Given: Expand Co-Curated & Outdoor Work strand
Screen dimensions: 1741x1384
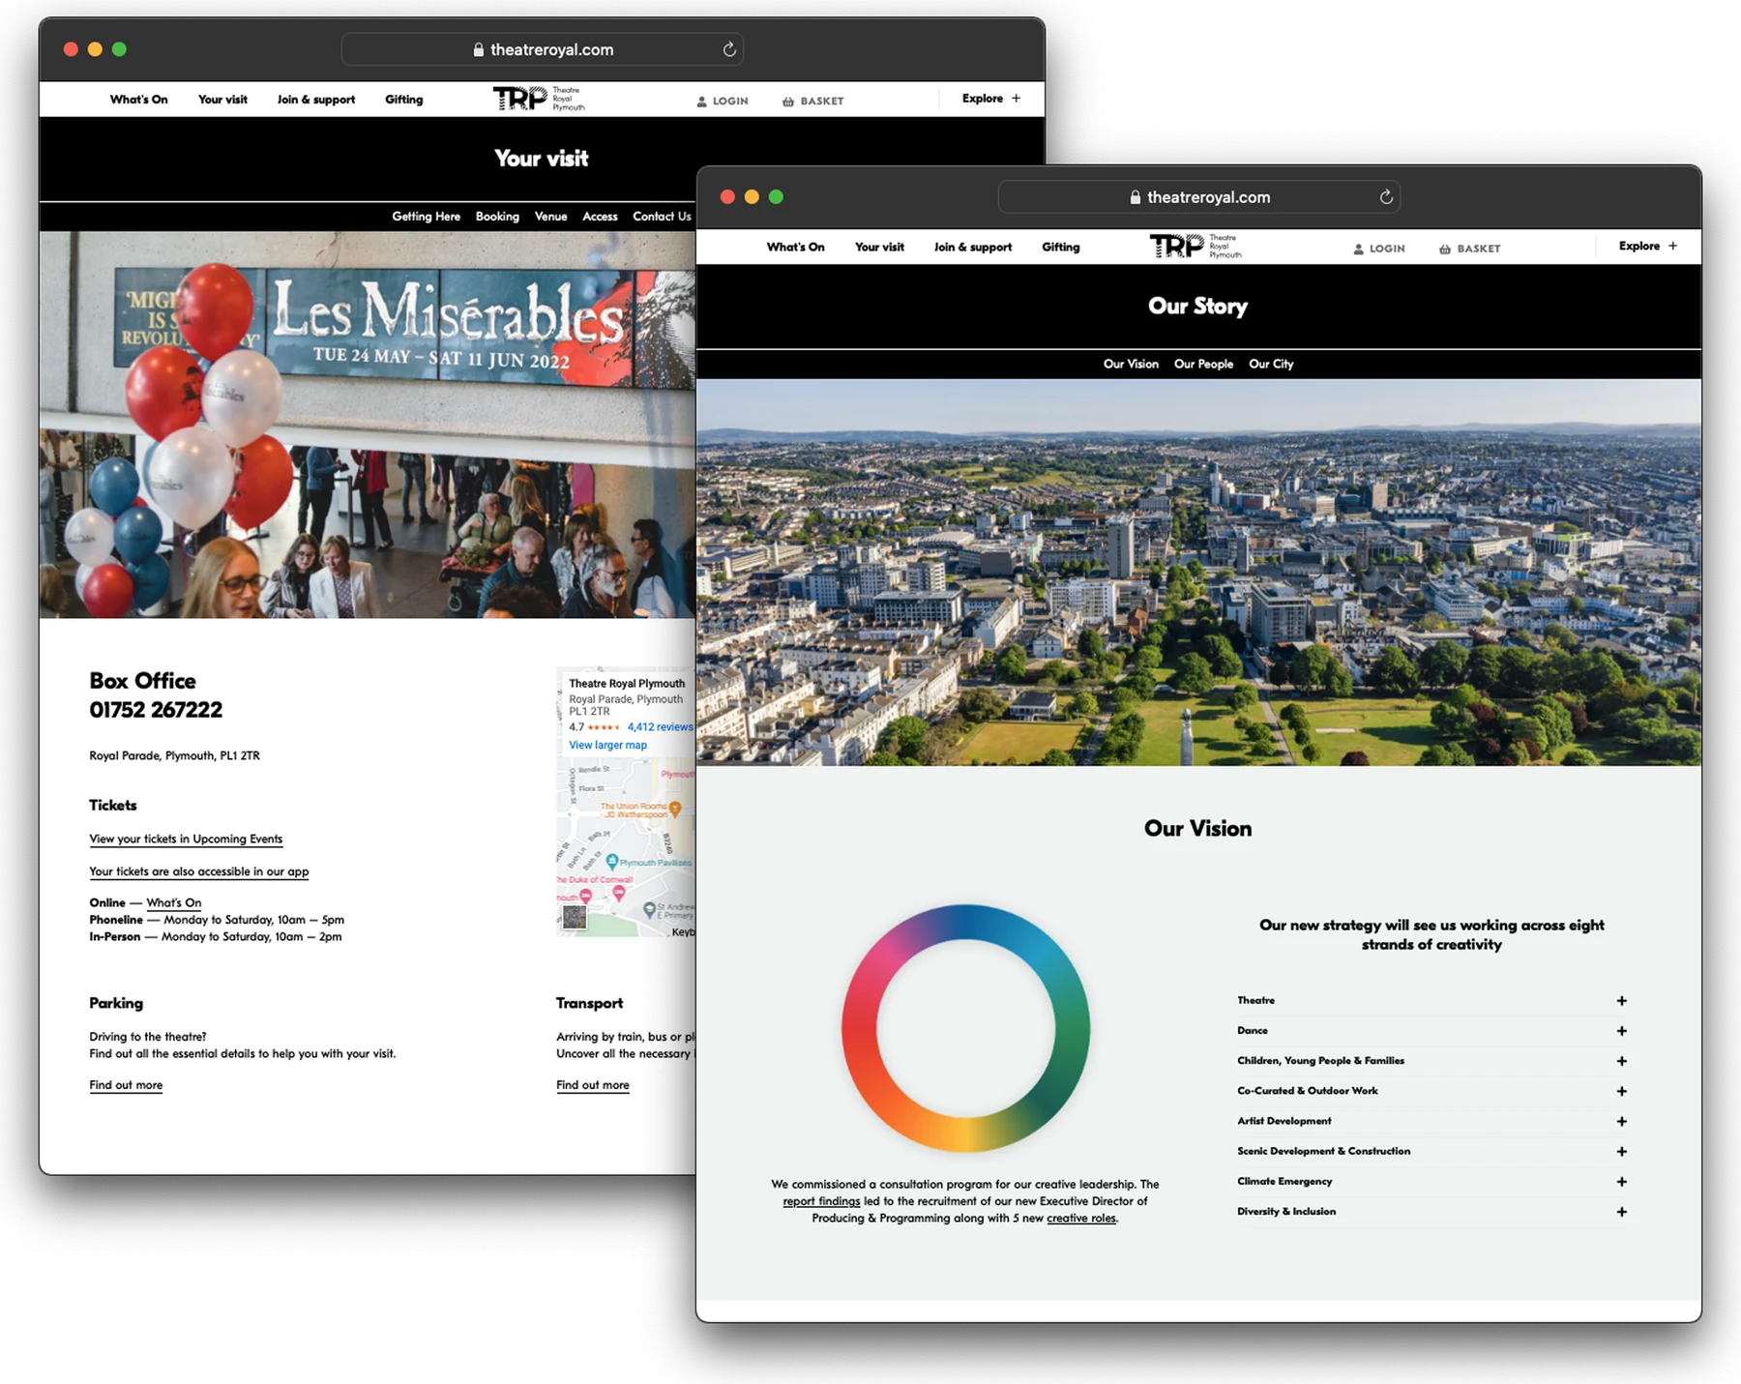Looking at the screenshot, I should point(1431,1090).
